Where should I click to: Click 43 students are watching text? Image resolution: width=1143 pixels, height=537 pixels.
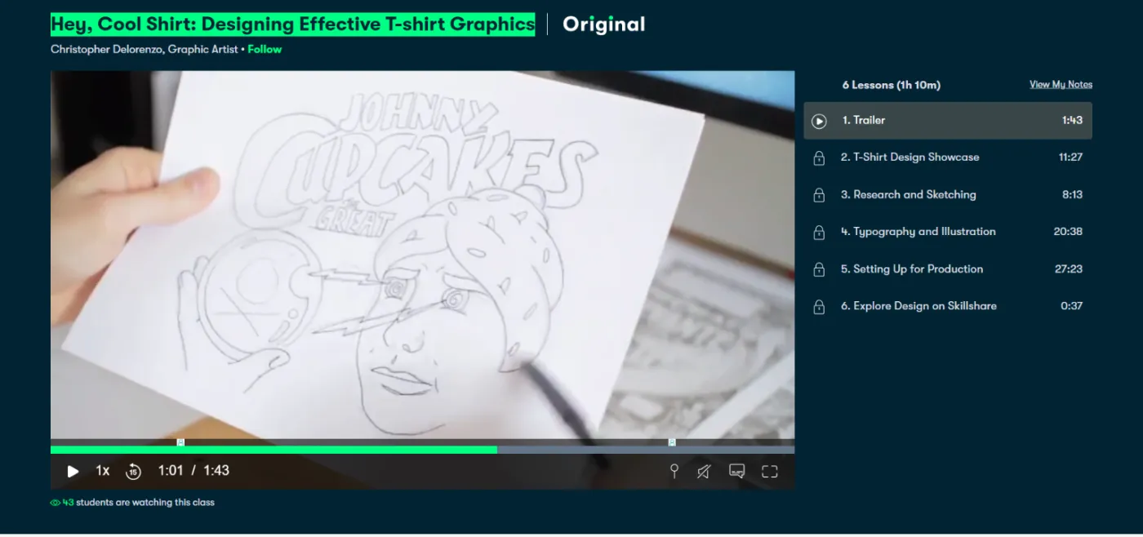139,503
